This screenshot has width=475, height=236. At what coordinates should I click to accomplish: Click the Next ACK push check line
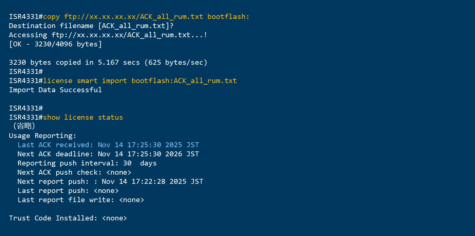coord(74,172)
